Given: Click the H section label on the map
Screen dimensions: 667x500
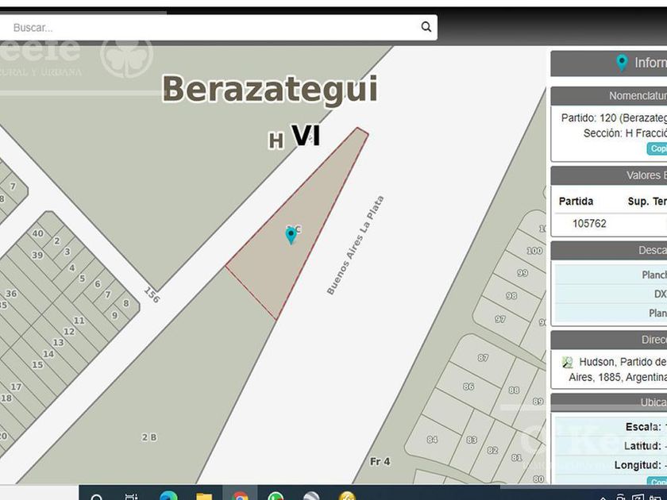Looking at the screenshot, I should point(276,140).
